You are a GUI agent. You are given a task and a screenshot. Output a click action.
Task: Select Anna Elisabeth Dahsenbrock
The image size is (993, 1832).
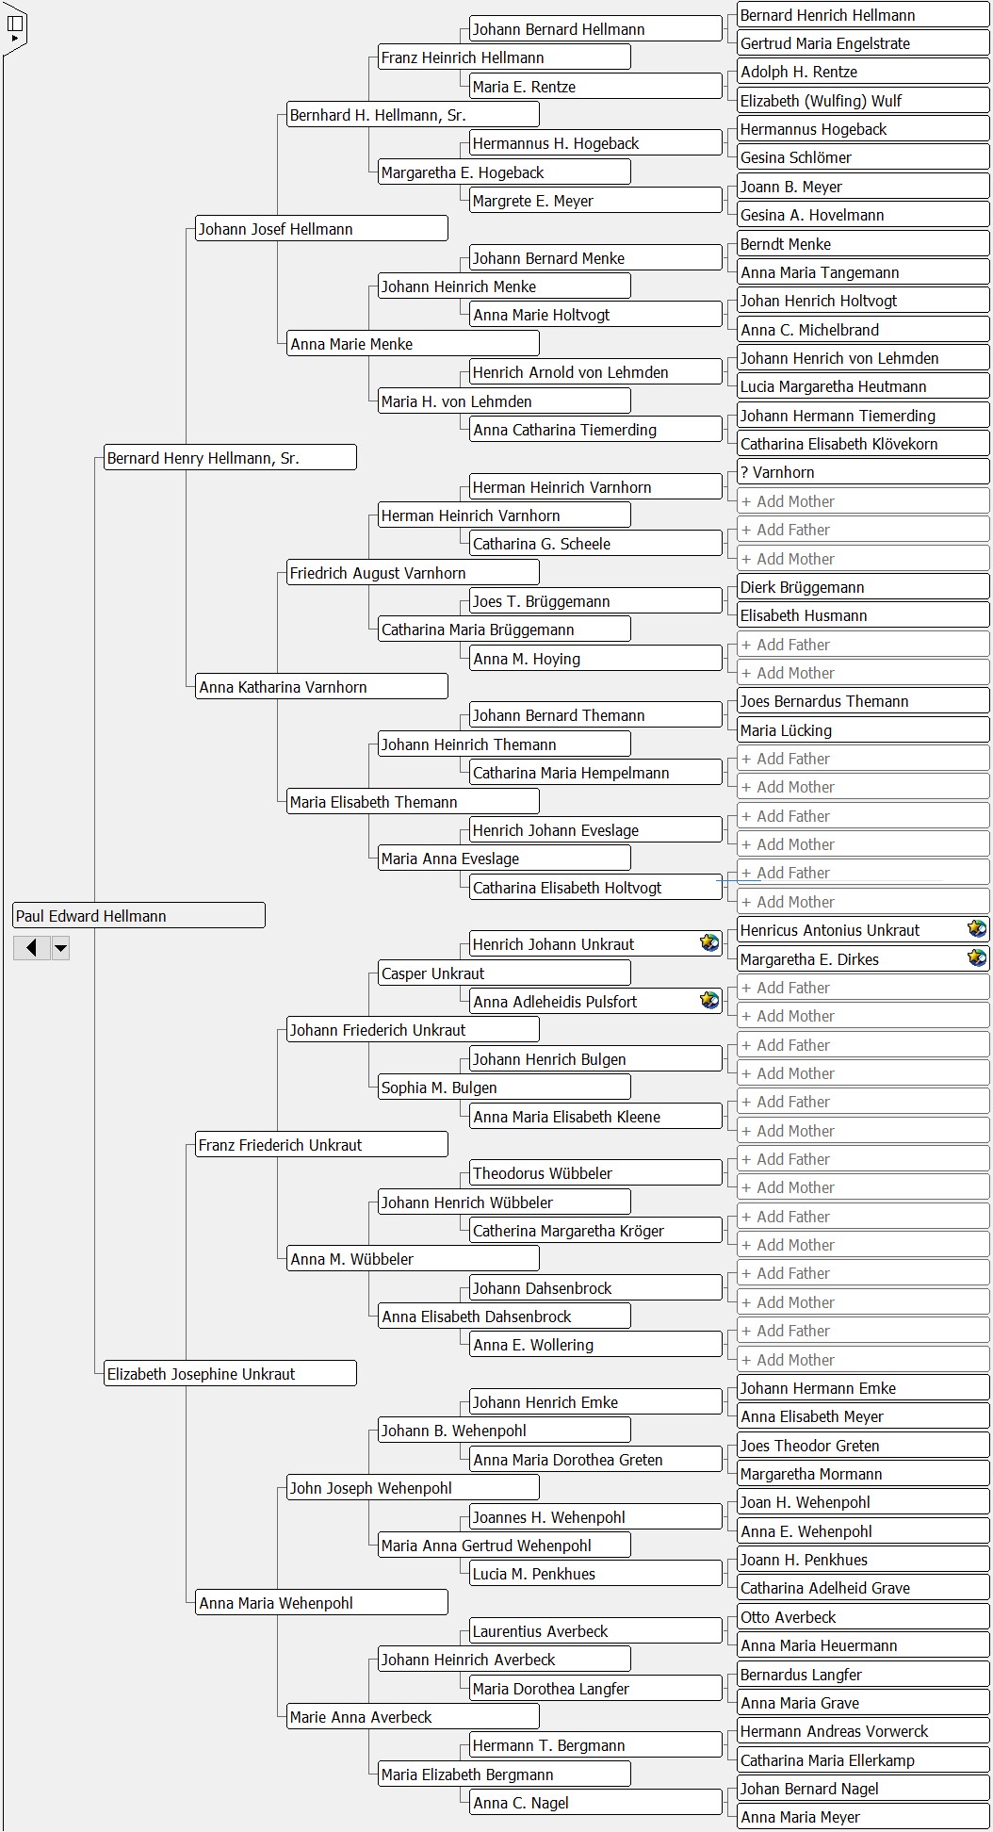coord(504,1316)
